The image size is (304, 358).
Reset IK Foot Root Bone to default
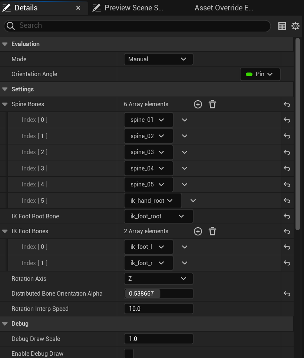tap(287, 216)
